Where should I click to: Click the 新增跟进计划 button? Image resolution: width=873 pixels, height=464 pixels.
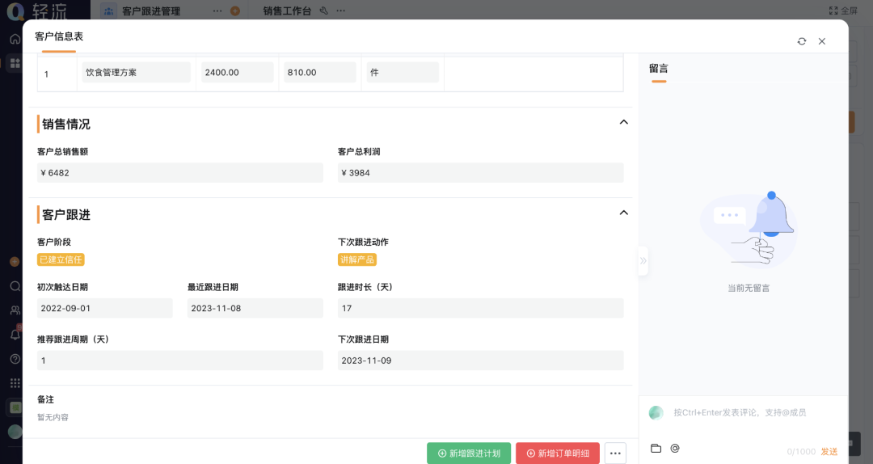coord(469,453)
